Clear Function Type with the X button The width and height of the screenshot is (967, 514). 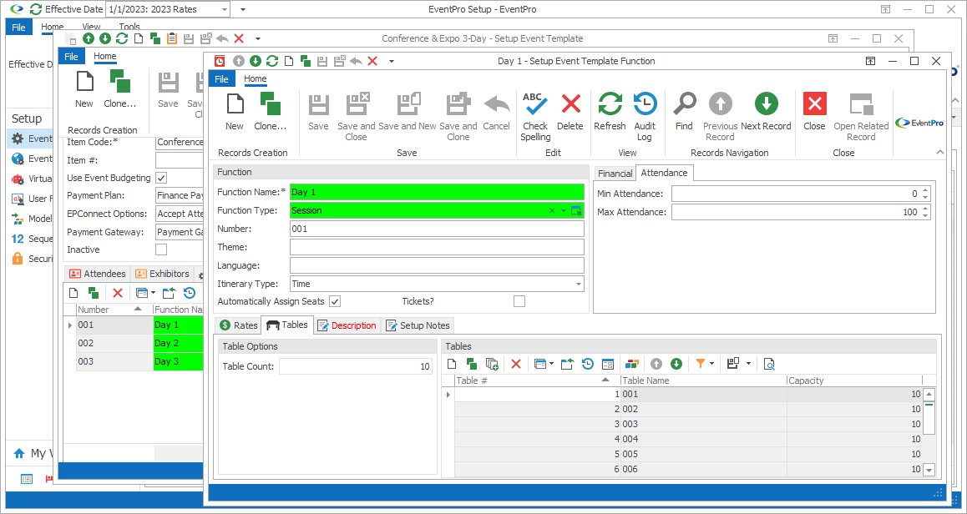(x=552, y=211)
